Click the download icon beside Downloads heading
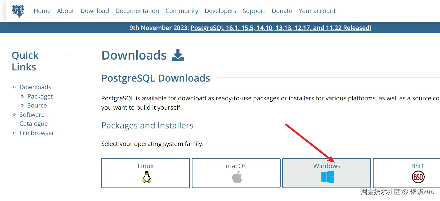The height and width of the screenshot is (201, 440). 178,55
